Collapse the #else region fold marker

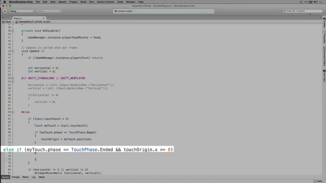(13, 112)
